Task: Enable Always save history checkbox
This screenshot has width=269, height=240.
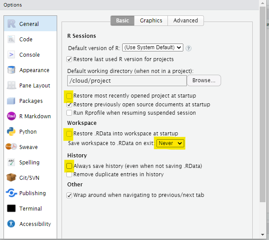Action: click(69, 166)
